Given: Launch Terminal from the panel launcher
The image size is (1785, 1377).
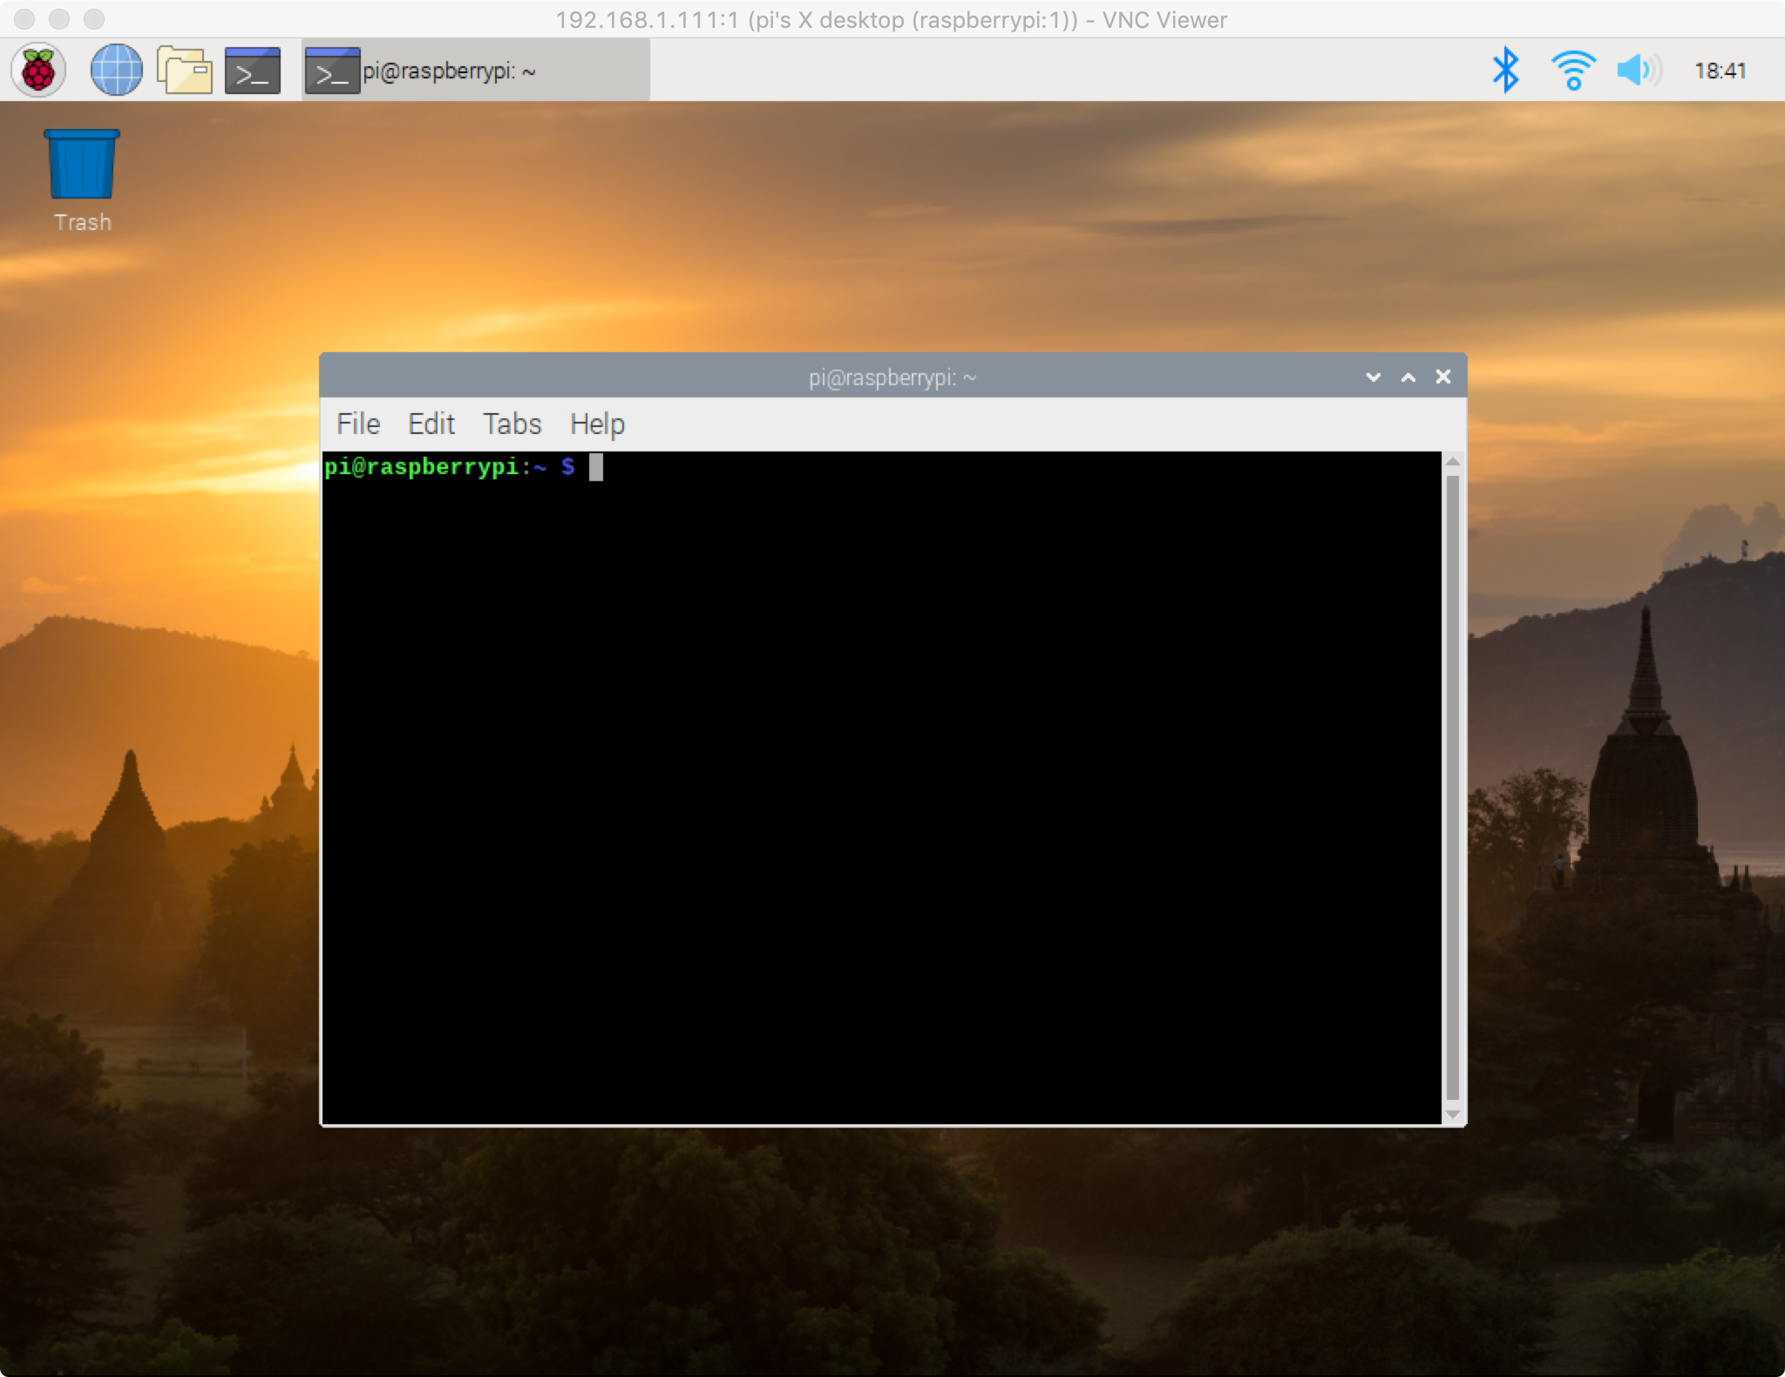Looking at the screenshot, I should [253, 70].
